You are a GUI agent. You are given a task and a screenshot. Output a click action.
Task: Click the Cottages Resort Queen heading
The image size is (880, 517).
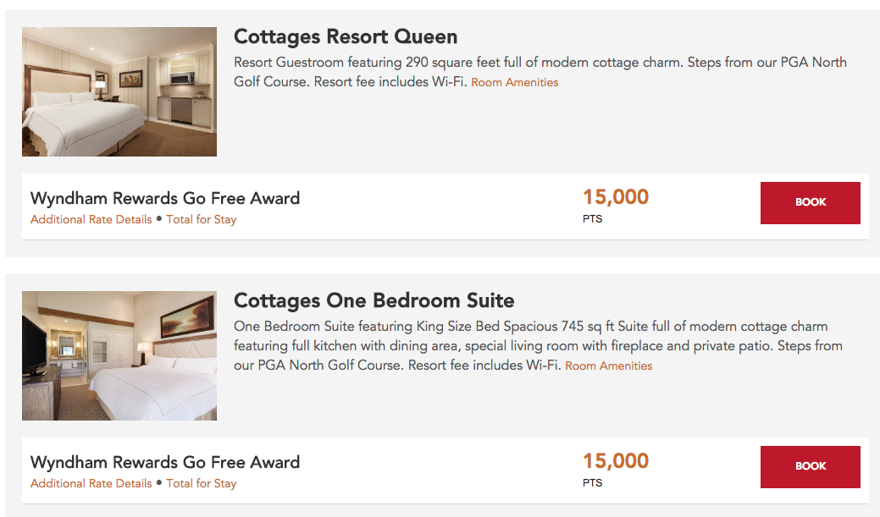click(346, 37)
